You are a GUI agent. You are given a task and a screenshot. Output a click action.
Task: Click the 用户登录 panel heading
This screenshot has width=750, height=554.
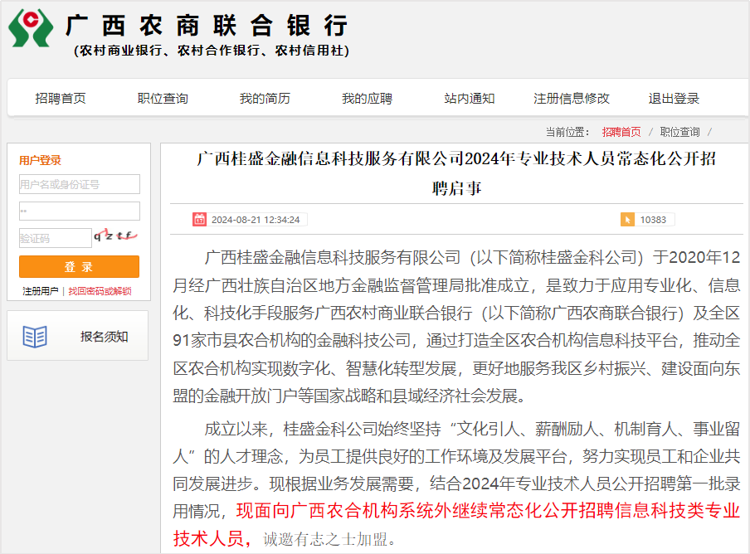point(40,161)
